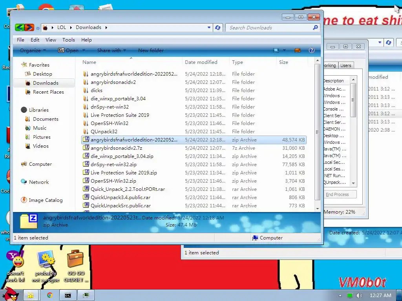Open the Task Manager taskbar icon
Image resolution: width=402 pixels, height=301 pixels.
[x=86, y=296]
